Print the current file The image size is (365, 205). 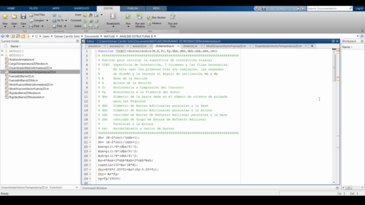pos(34,26)
